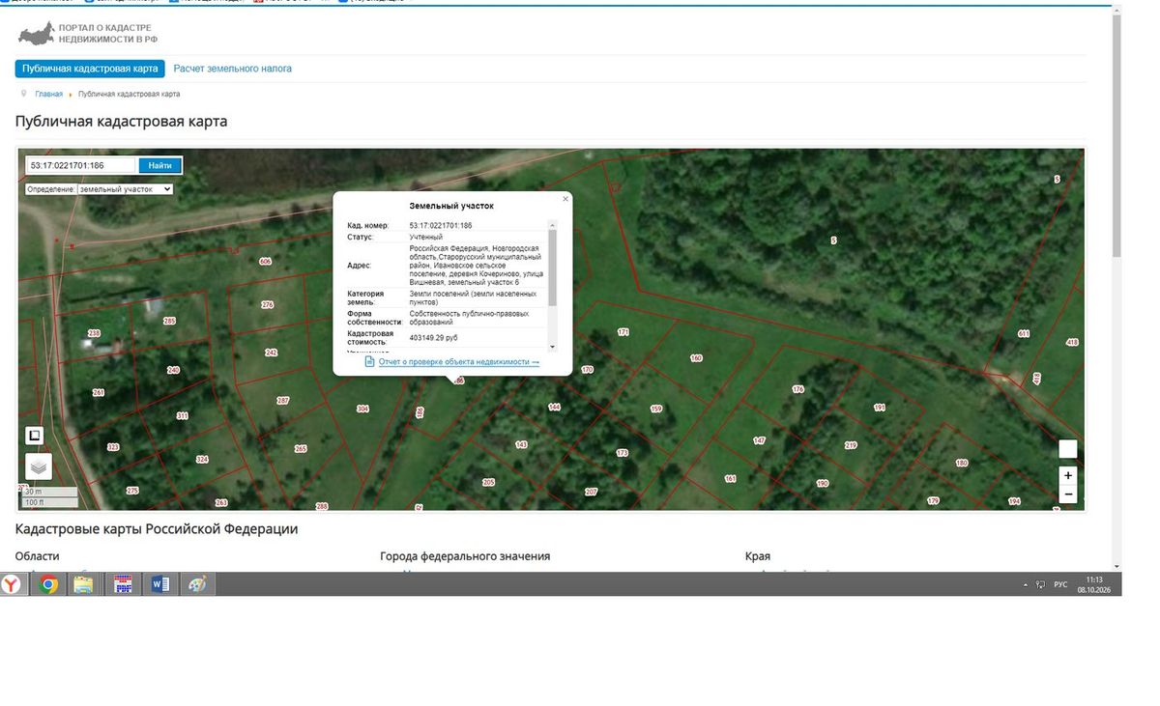The width and height of the screenshot is (1160, 706).
Task: Click the info popup scrollbar thumb
Action: 553,268
